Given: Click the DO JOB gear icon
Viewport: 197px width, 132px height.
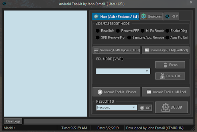Looking at the screenshot, I should (166, 107).
